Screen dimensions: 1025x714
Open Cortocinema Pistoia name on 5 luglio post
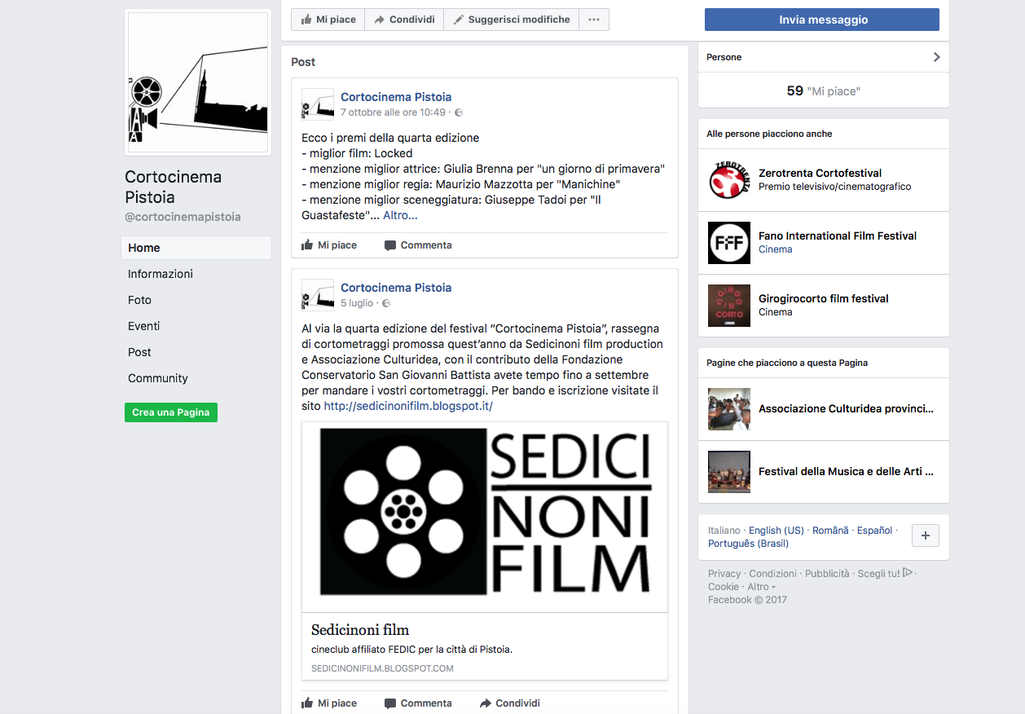tap(396, 288)
